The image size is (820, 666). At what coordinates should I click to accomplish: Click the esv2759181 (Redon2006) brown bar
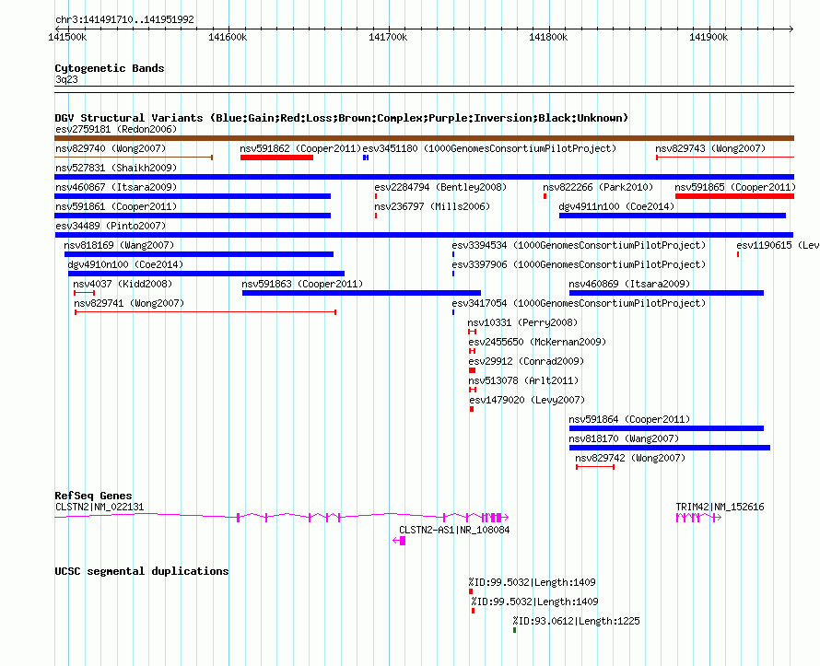424,138
